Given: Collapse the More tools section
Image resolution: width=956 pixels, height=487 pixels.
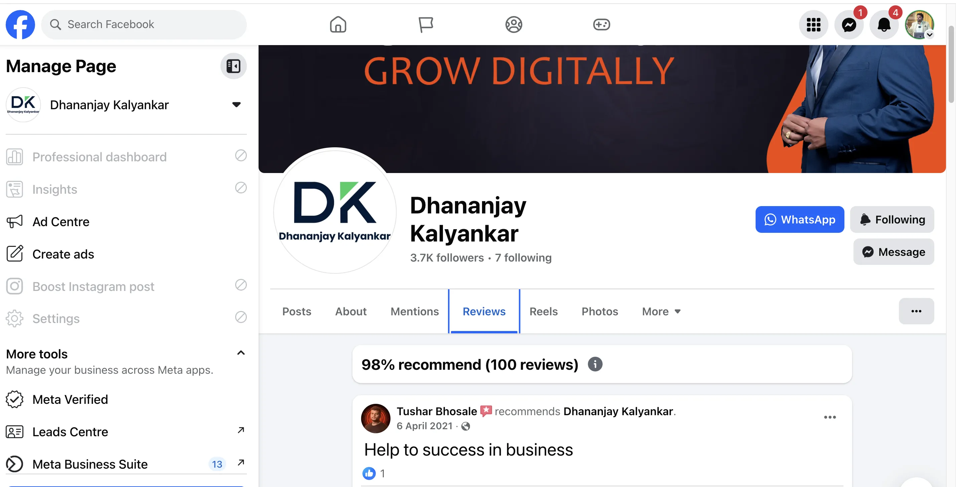Looking at the screenshot, I should (241, 353).
